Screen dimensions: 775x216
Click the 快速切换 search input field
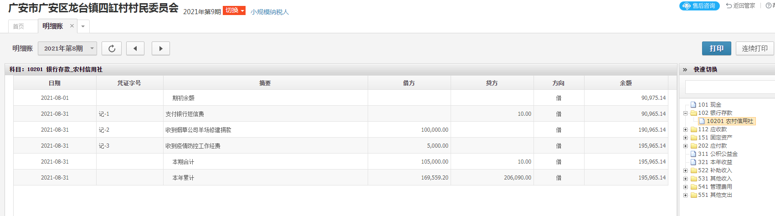pyautogui.click(x=729, y=87)
